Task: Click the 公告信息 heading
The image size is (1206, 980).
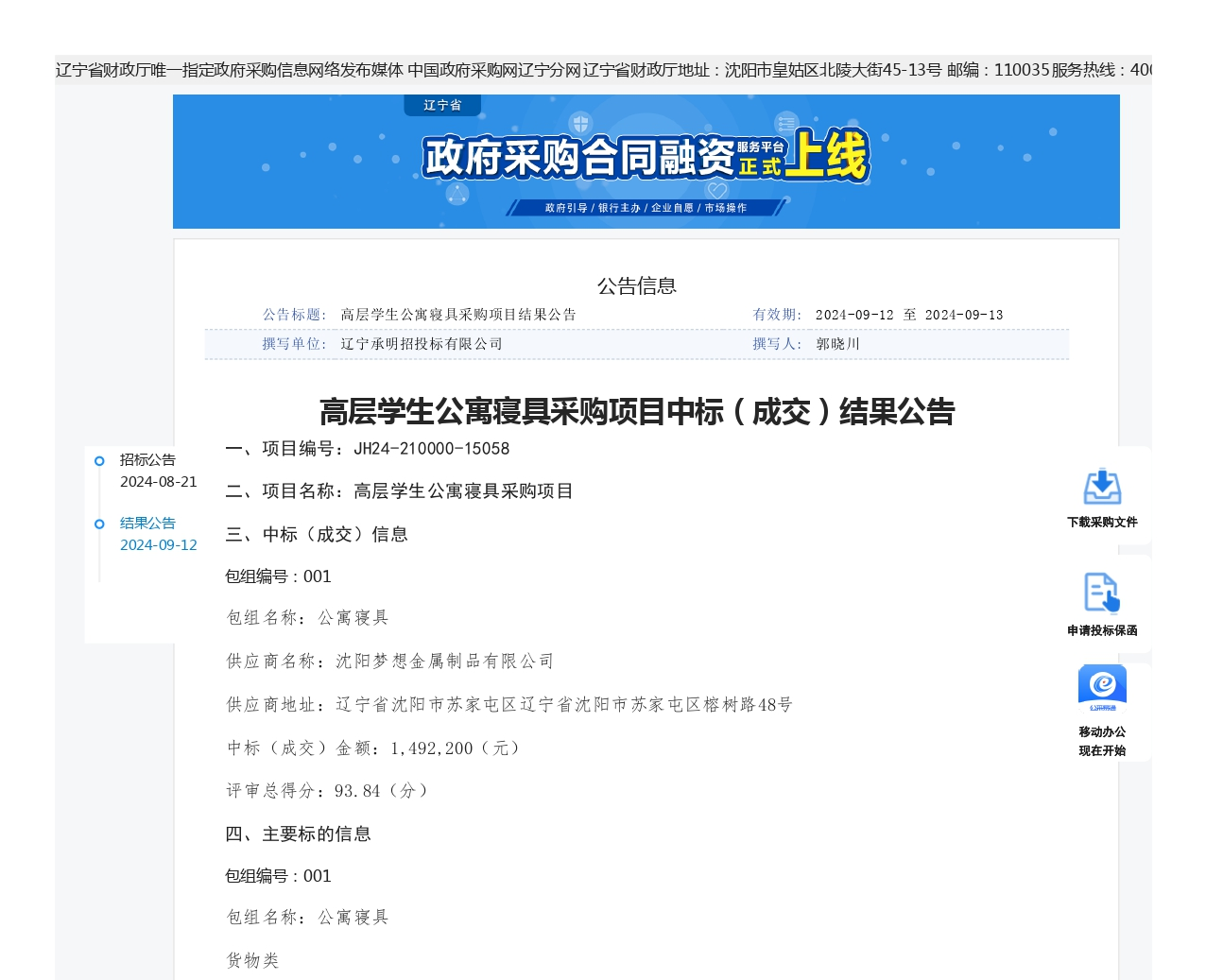Action: coord(637,285)
